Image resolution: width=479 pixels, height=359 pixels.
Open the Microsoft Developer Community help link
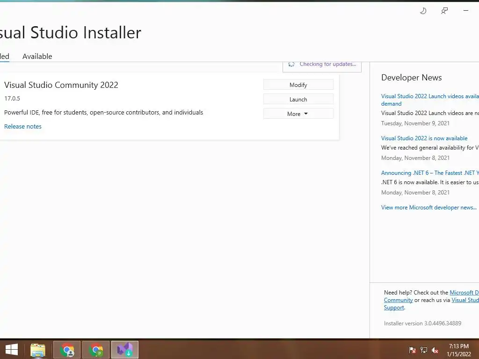click(431, 296)
